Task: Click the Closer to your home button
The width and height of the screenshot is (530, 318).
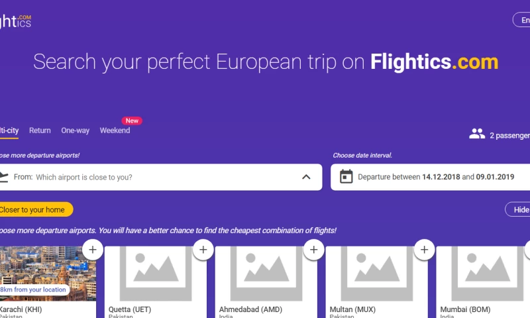Action: click(33, 210)
